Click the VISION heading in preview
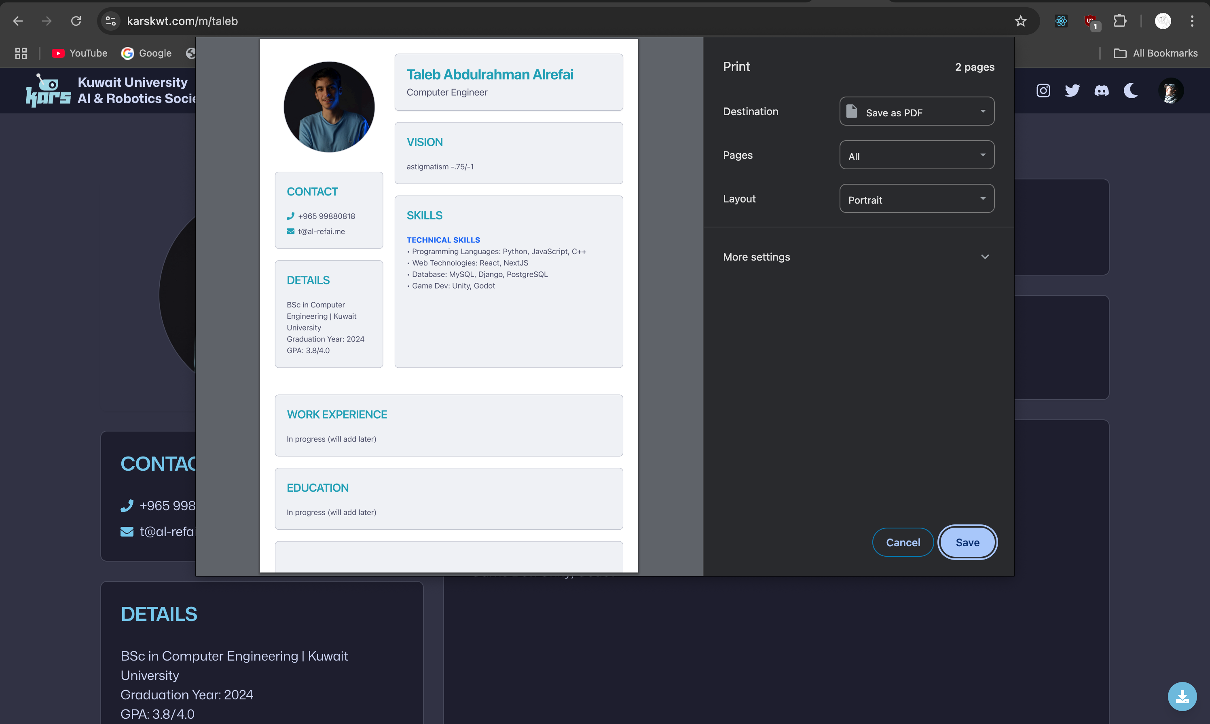Viewport: 1210px width, 724px height. point(425,142)
